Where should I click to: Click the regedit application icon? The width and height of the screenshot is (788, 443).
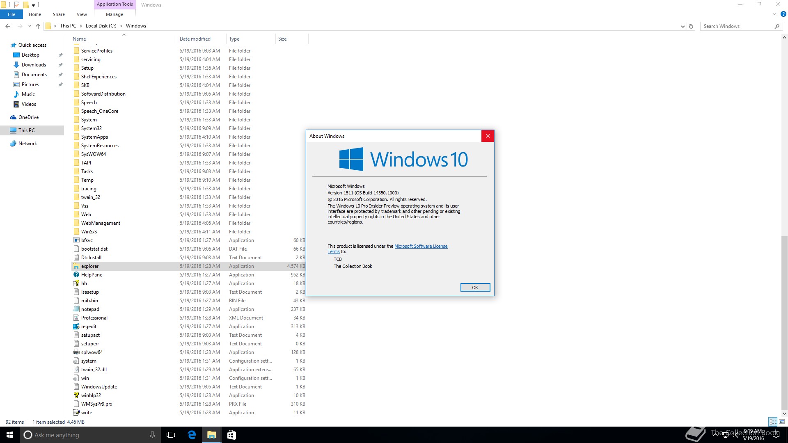tap(76, 327)
